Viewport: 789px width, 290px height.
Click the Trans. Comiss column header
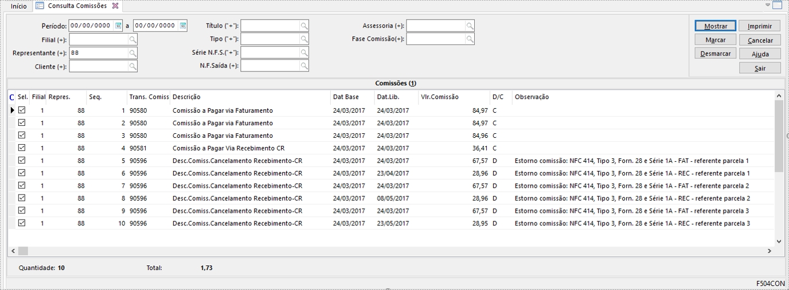tap(149, 97)
